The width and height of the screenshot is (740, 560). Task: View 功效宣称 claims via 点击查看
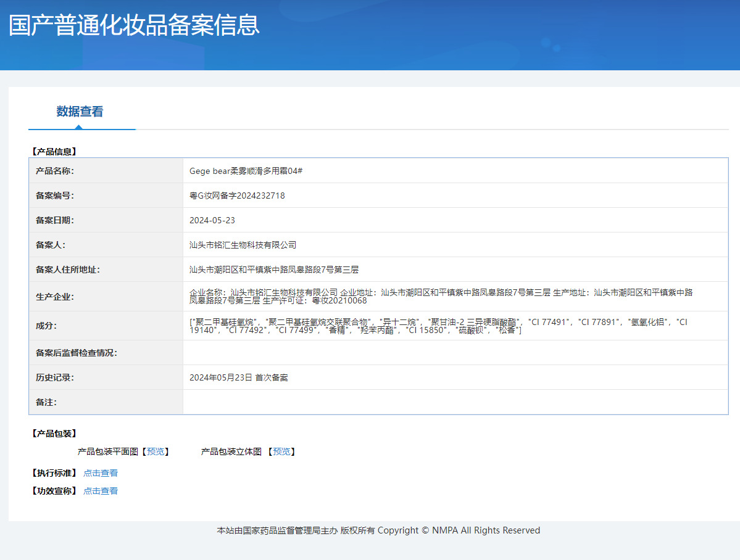100,490
